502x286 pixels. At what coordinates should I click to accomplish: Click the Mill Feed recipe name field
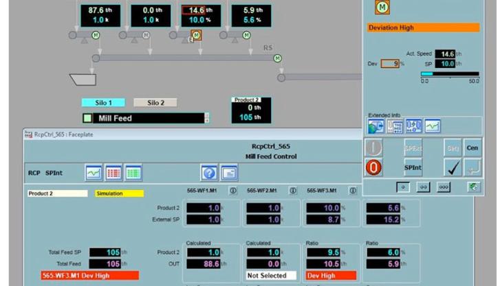point(149,118)
